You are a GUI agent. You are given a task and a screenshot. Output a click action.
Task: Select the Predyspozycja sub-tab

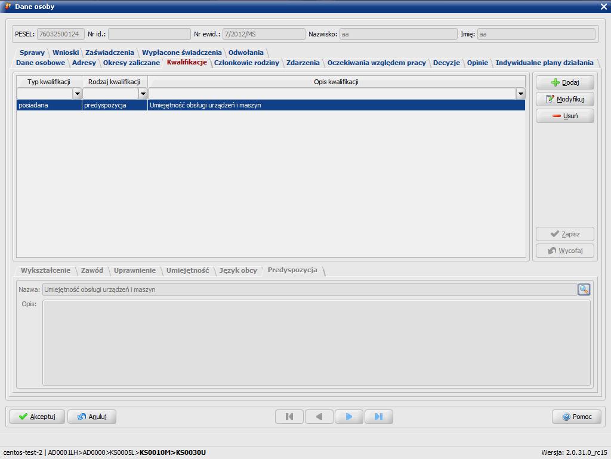point(292,270)
